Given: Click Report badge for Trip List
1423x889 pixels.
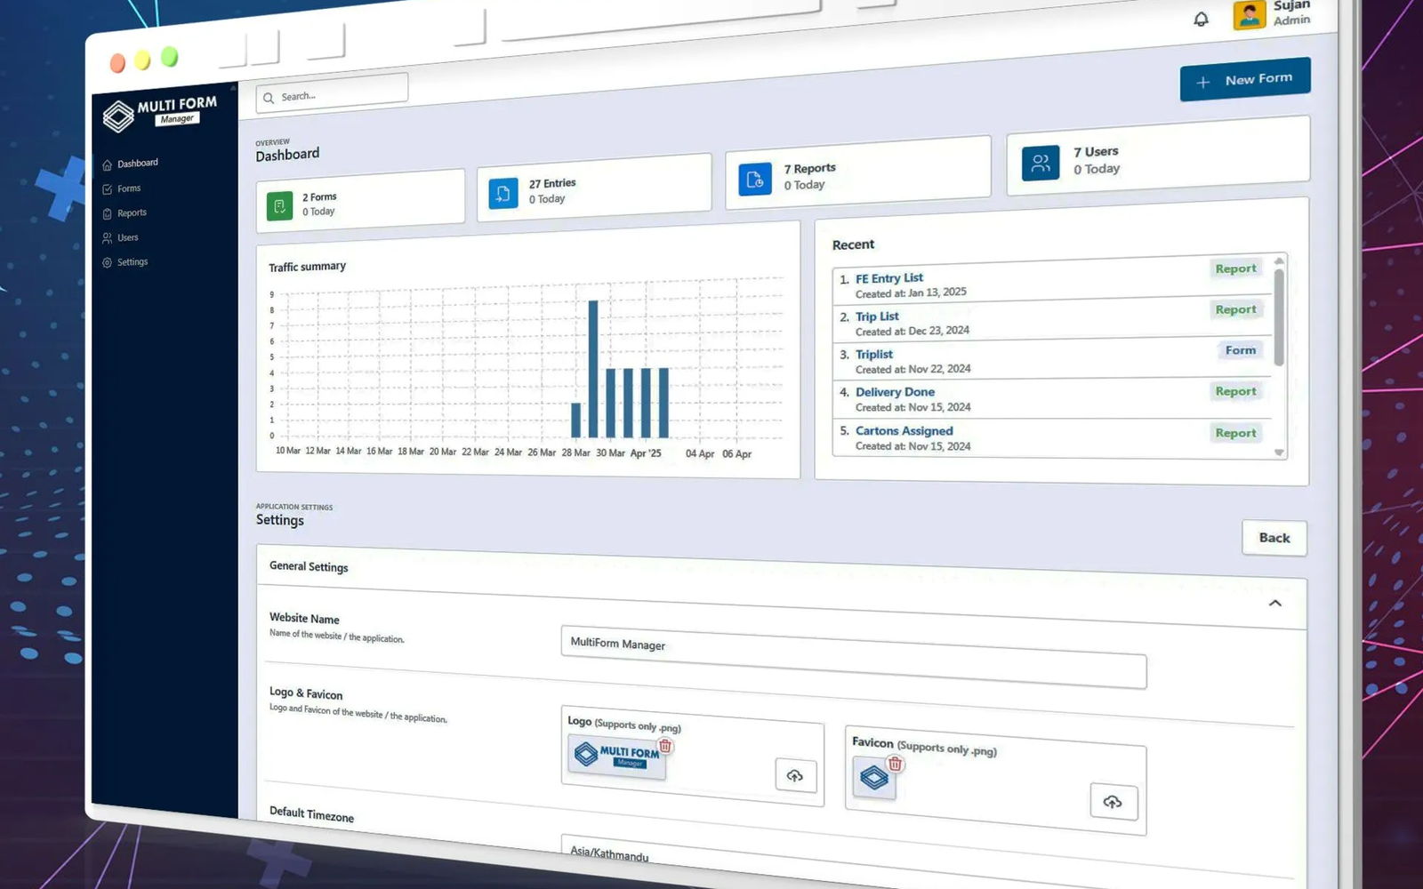Looking at the screenshot, I should click(1235, 309).
